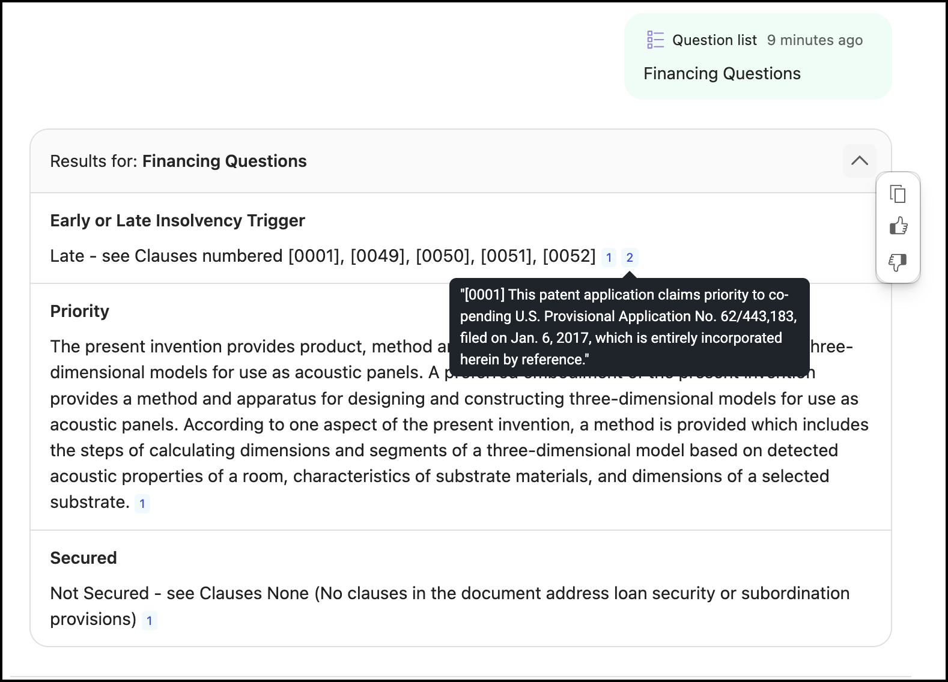
Task: Open citation 1 for Insolvency Trigger answer
Action: [609, 258]
